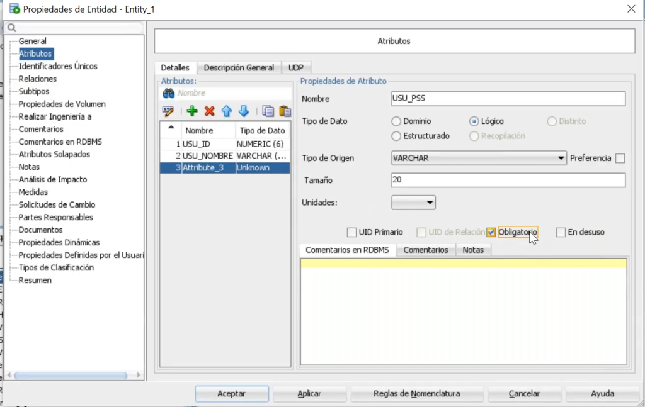Image resolution: width=645 pixels, height=407 pixels.
Task: Click the add attribute green plus icon
Action: coord(192,111)
